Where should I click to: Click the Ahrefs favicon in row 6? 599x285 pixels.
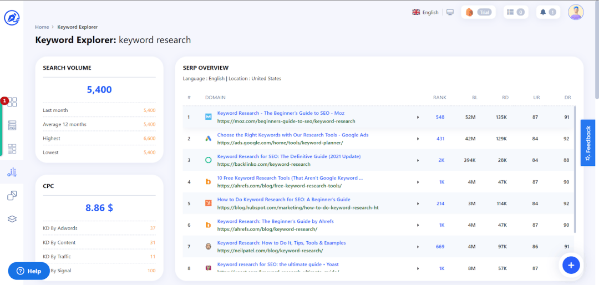[x=208, y=225]
